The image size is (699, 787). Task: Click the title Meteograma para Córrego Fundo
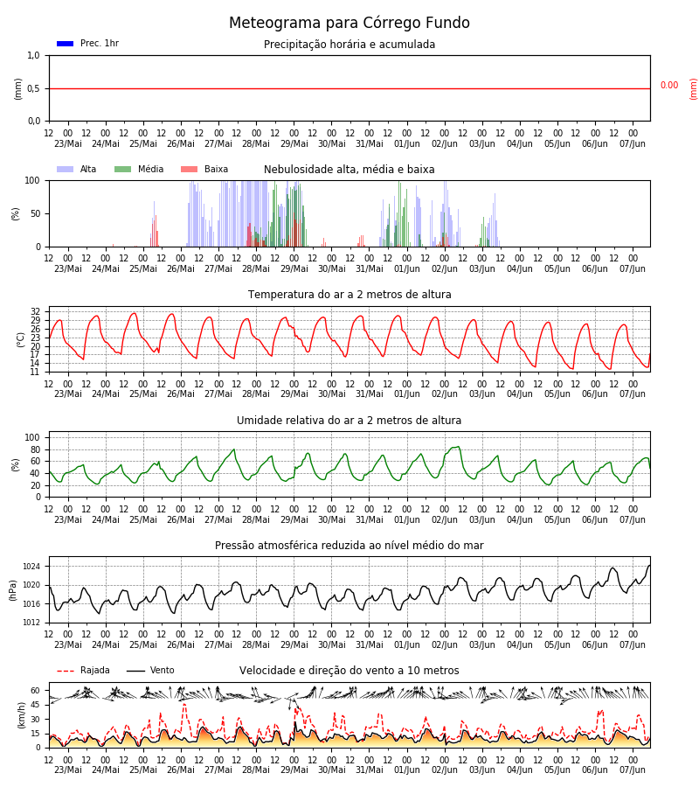tap(349, 23)
